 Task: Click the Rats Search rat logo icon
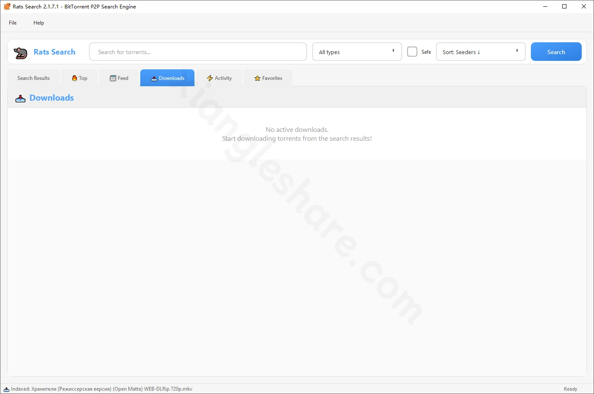coord(20,52)
